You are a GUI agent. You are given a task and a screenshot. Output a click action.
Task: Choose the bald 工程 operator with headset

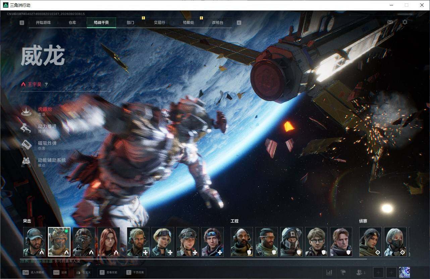click(242, 242)
